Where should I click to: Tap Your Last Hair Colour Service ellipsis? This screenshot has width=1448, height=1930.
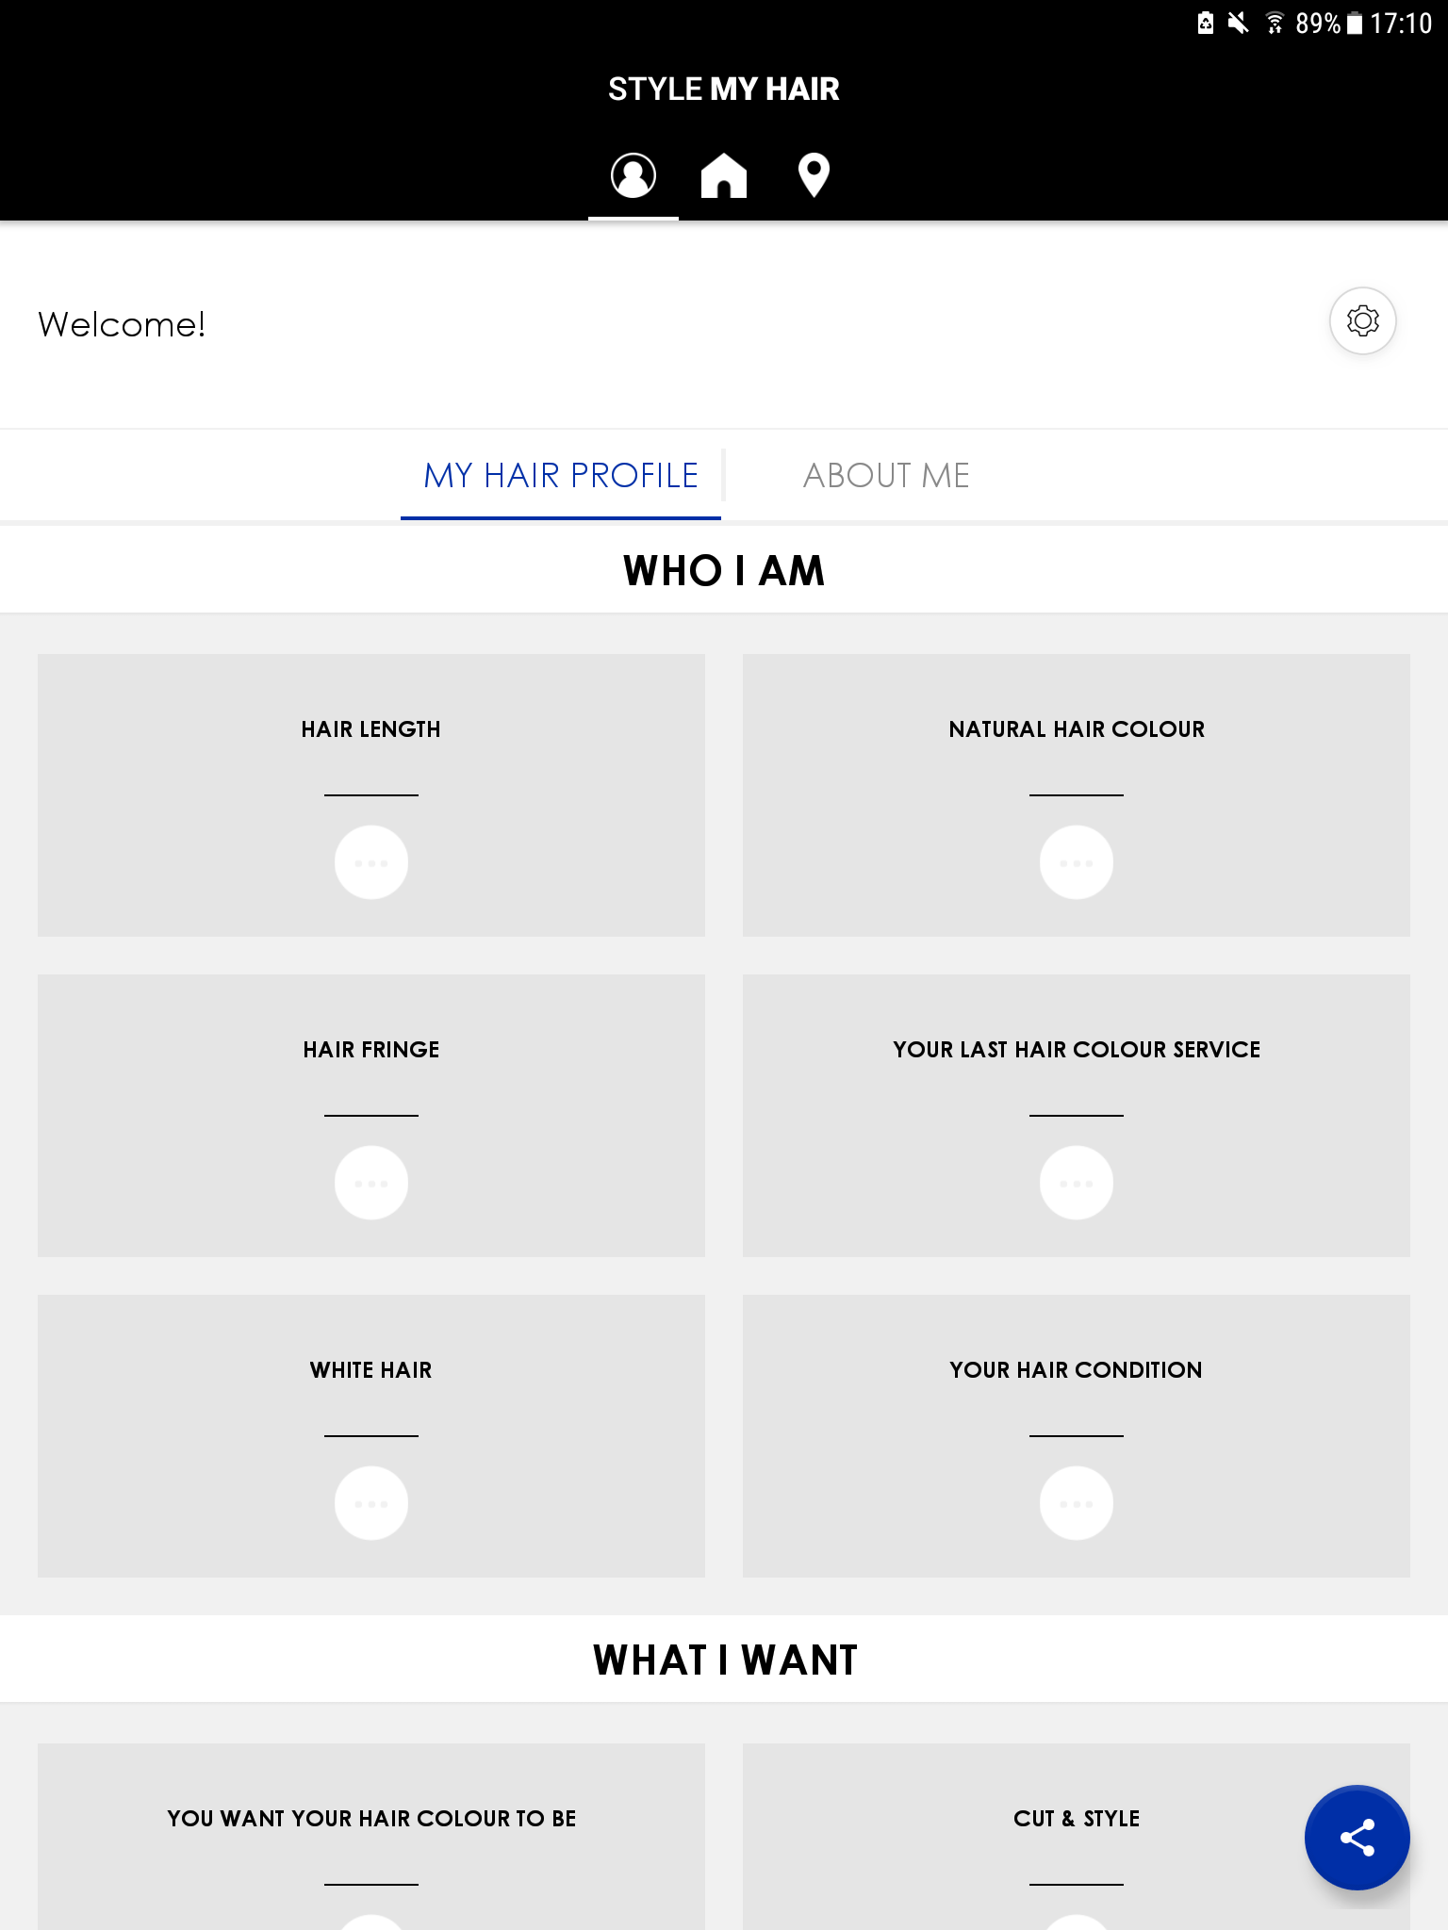pos(1076,1183)
